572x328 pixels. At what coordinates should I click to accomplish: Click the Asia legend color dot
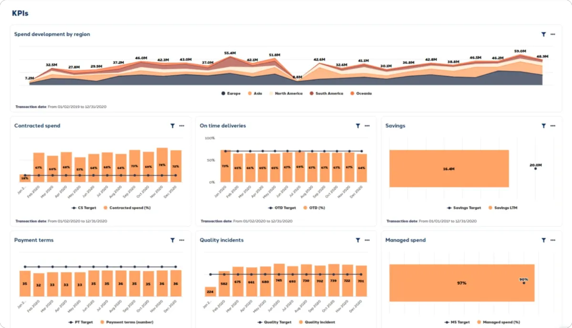coord(250,93)
